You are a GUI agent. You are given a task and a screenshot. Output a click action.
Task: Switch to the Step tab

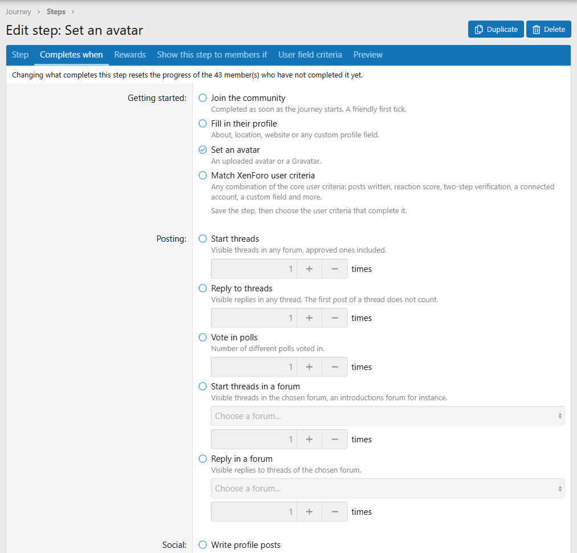[x=20, y=55]
